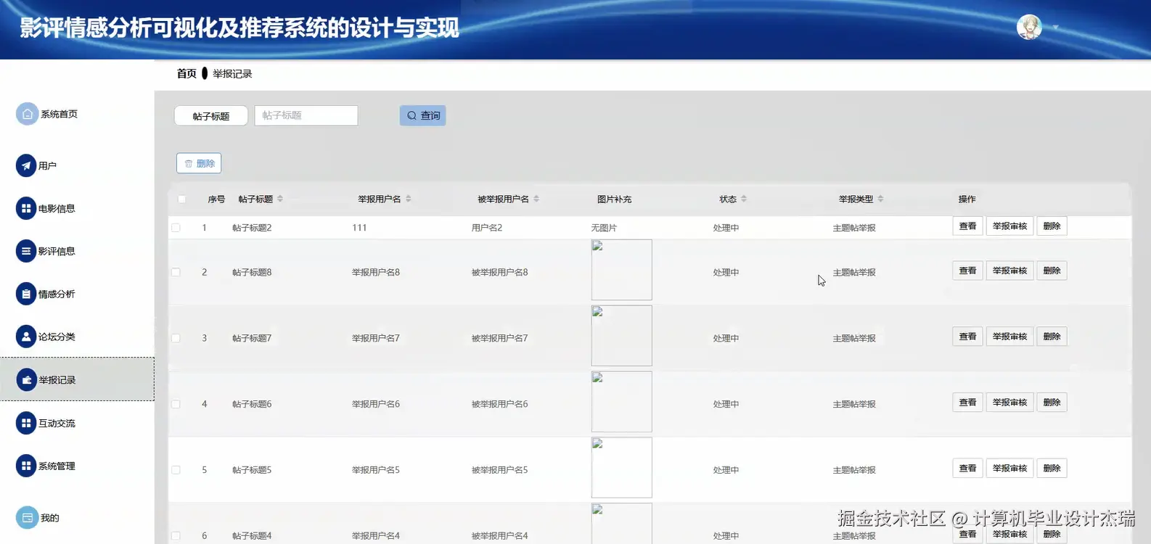Screen dimensions: 1151x544
Task: Click the list icon beside 影评信息
Action: point(26,251)
